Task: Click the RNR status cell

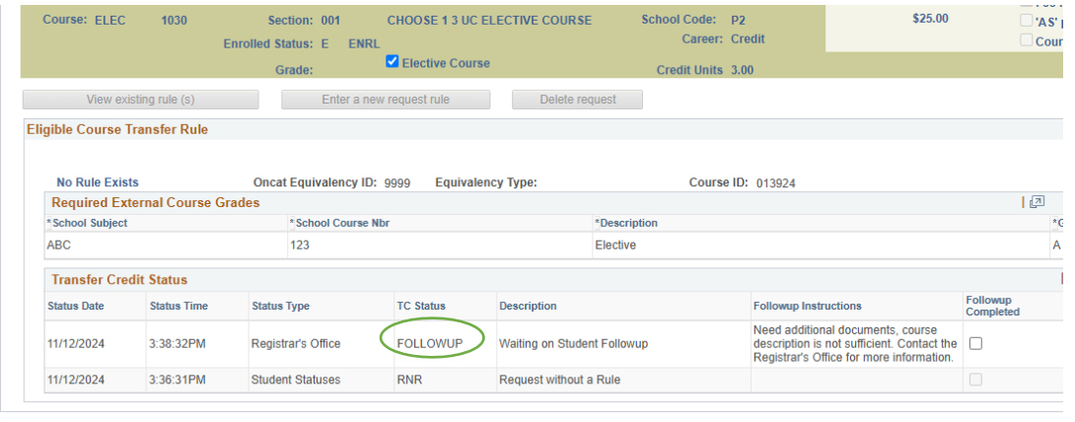Action: tap(409, 380)
